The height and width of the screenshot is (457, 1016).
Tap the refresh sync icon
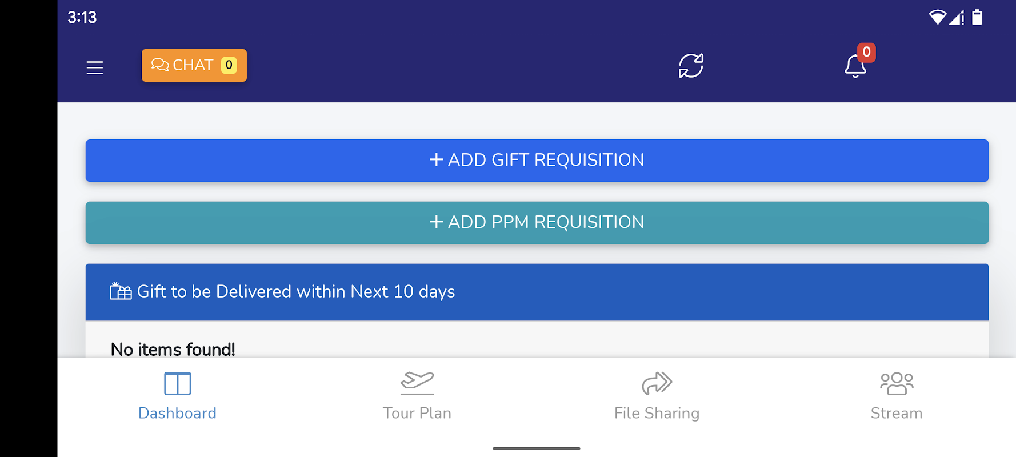tap(691, 66)
